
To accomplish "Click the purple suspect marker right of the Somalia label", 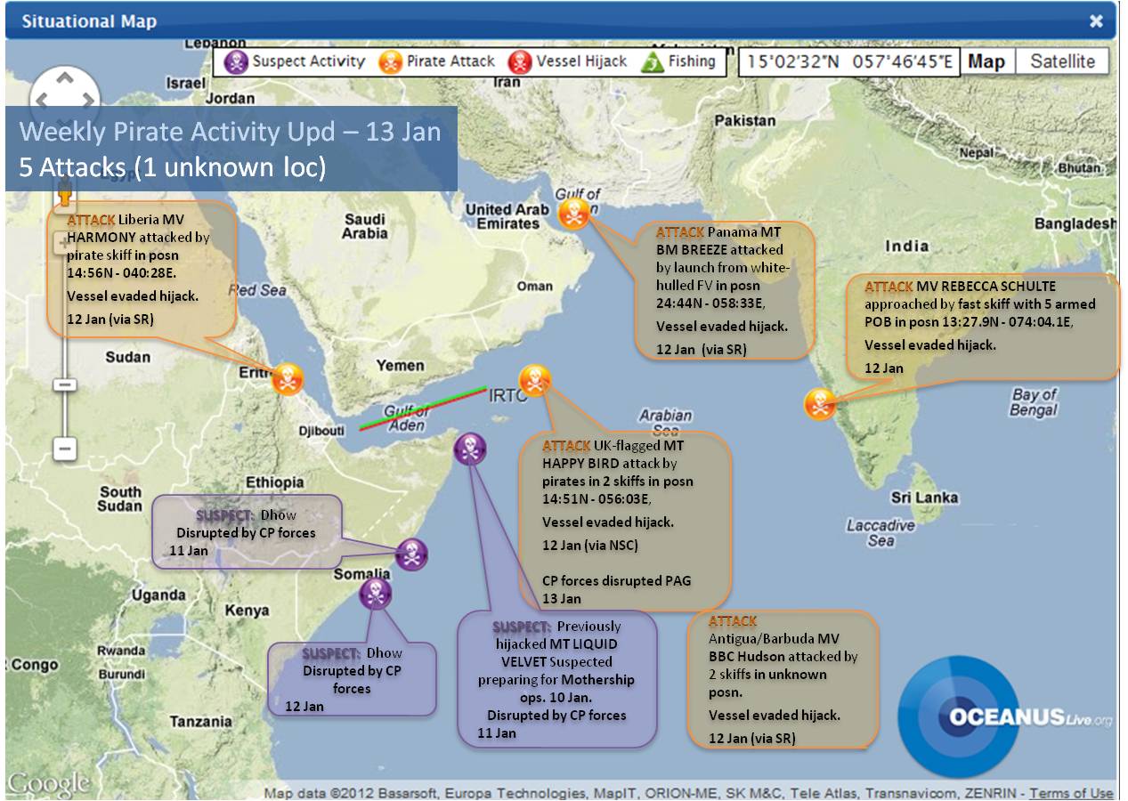I will pos(411,554).
